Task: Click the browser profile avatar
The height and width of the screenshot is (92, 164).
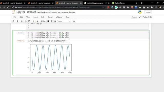Action: tap(160, 7)
